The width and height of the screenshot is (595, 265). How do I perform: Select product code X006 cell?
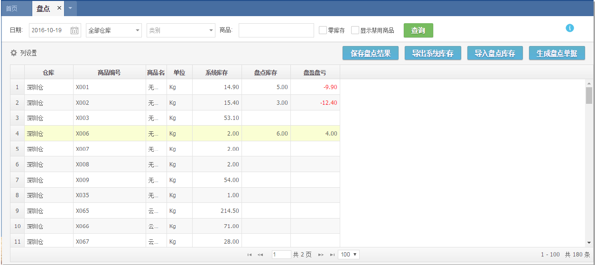[x=110, y=133]
